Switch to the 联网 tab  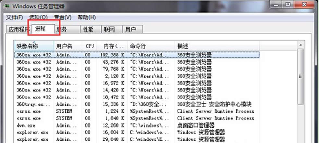(x=109, y=30)
